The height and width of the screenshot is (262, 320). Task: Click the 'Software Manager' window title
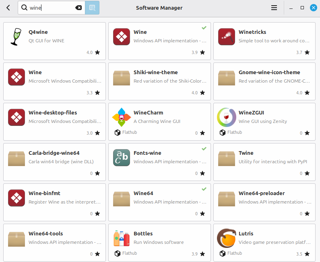159,8
